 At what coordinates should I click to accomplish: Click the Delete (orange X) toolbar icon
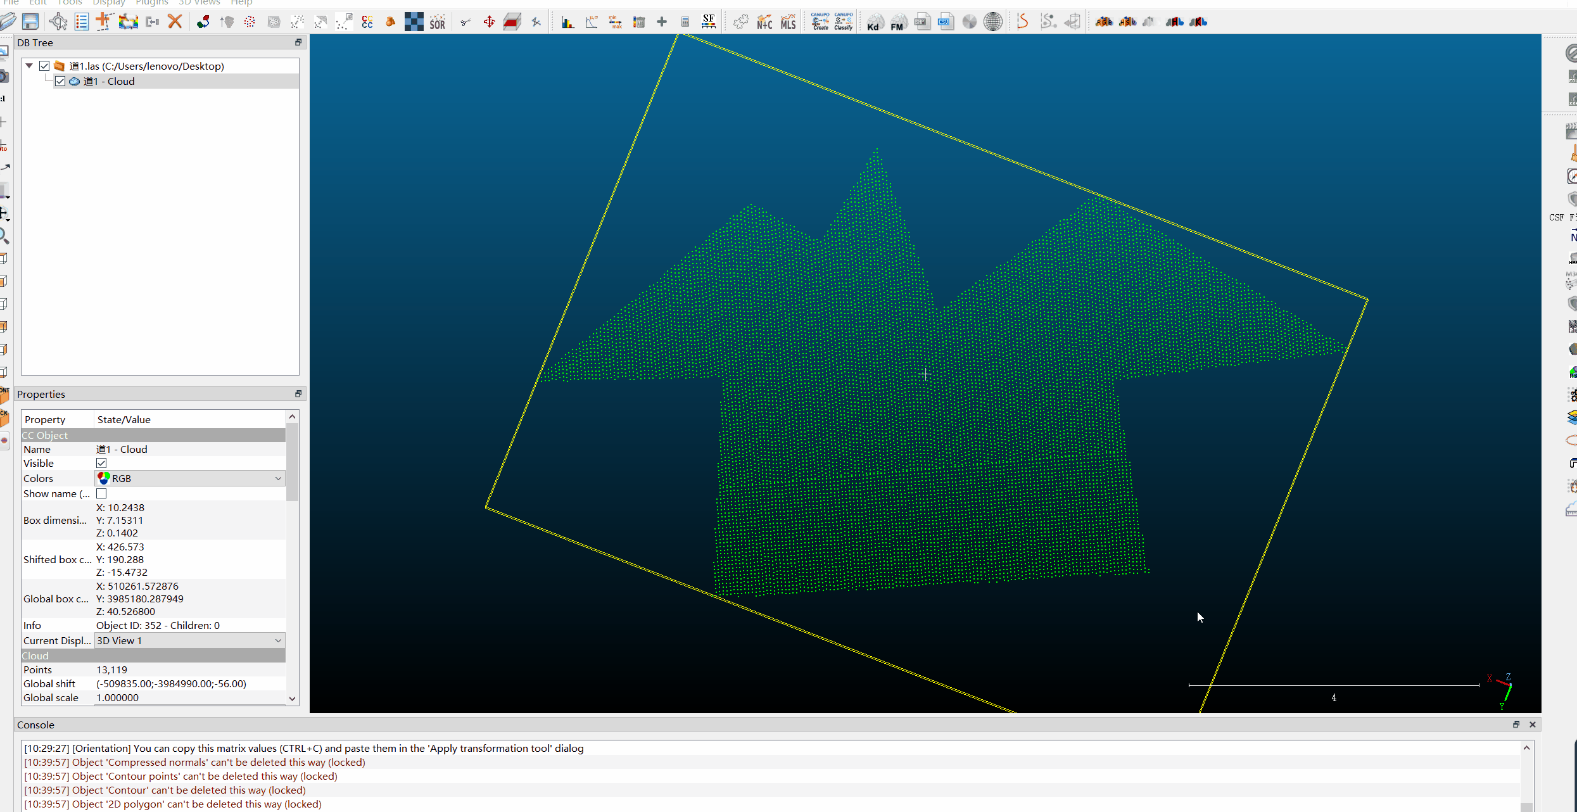175,22
